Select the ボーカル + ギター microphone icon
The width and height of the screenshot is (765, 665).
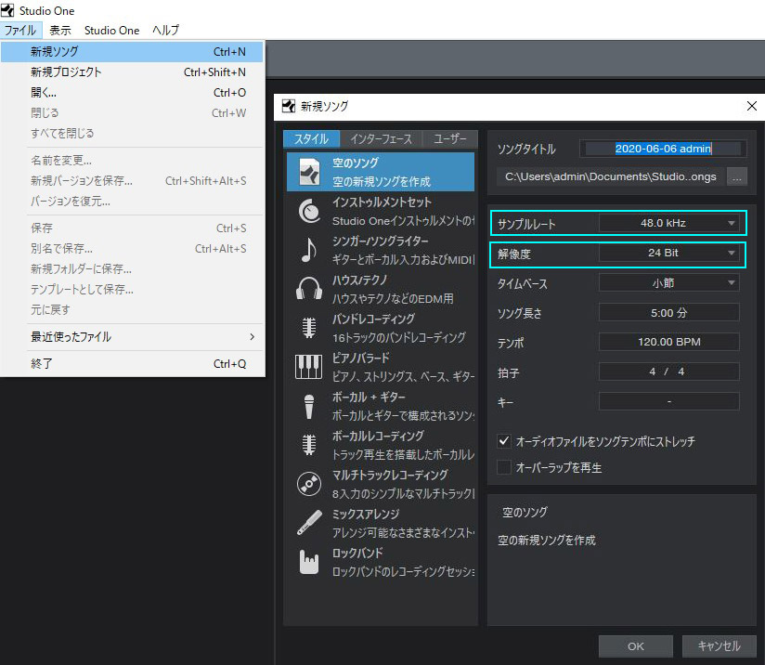[x=309, y=406]
